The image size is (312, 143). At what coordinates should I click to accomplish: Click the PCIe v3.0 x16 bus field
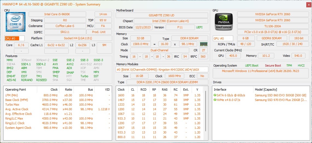point(273,32)
